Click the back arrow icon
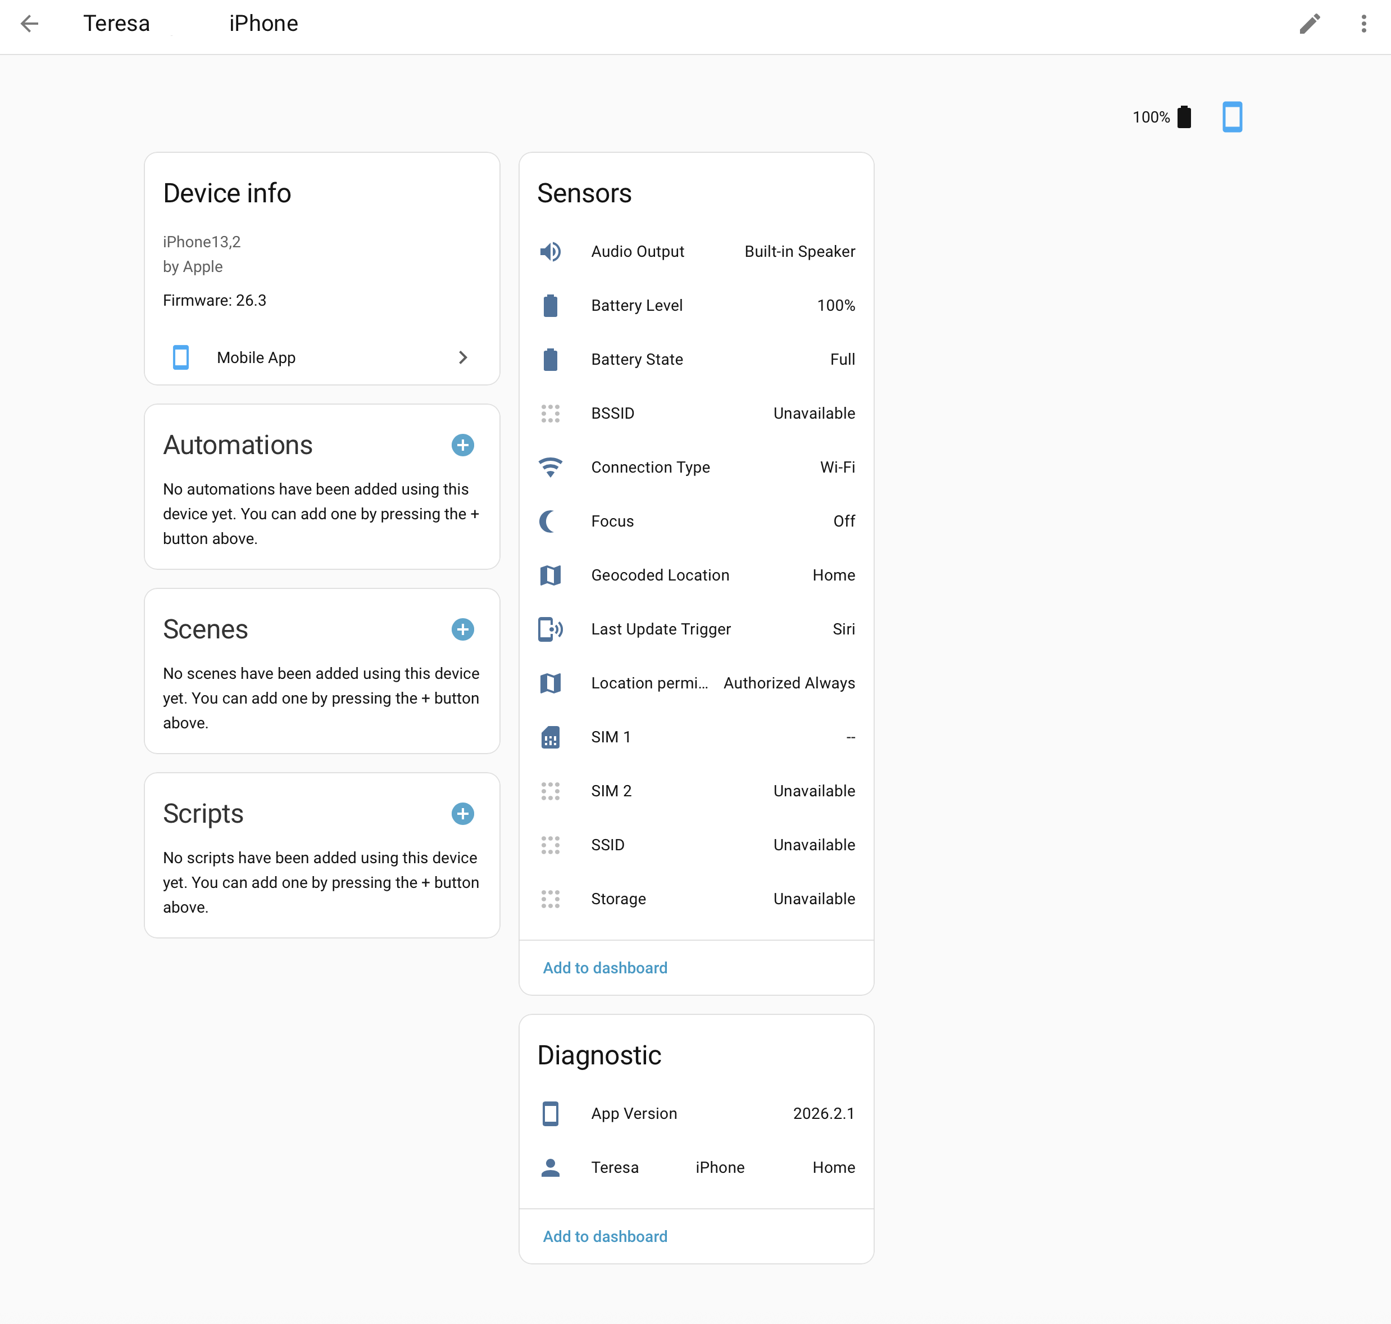The width and height of the screenshot is (1391, 1324). click(30, 24)
